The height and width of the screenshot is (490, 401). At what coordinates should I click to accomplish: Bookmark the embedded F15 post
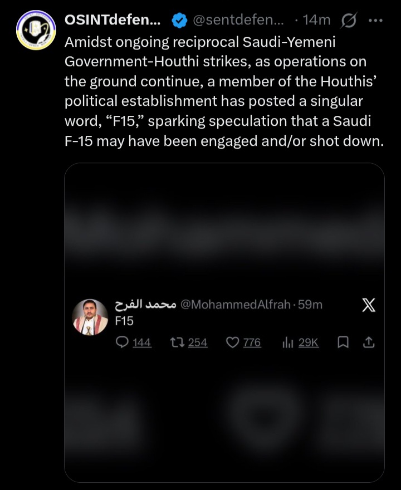[343, 342]
